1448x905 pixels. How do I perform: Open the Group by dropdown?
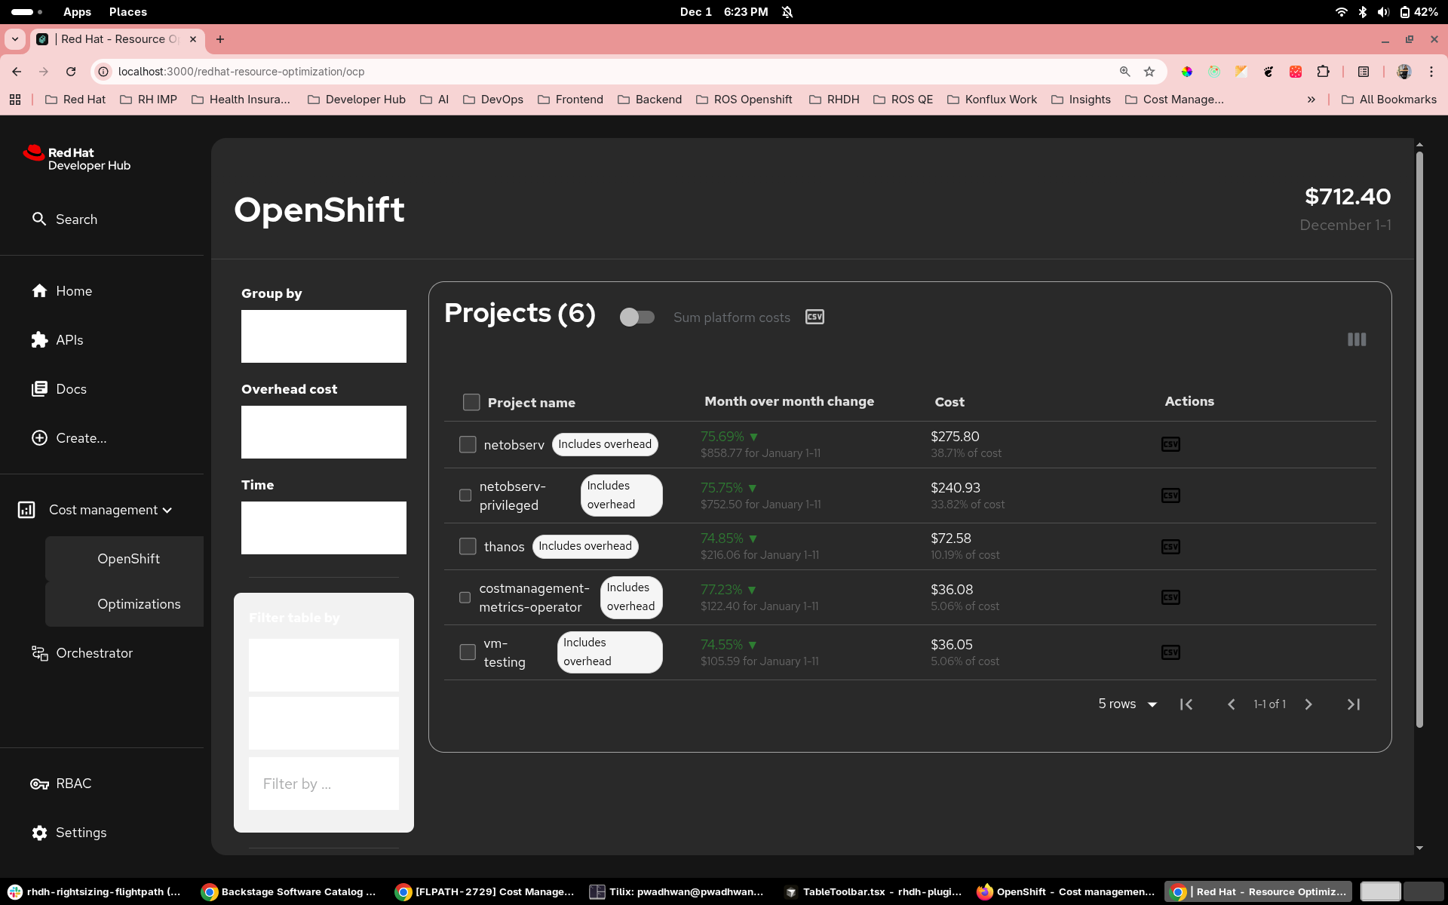(x=324, y=336)
